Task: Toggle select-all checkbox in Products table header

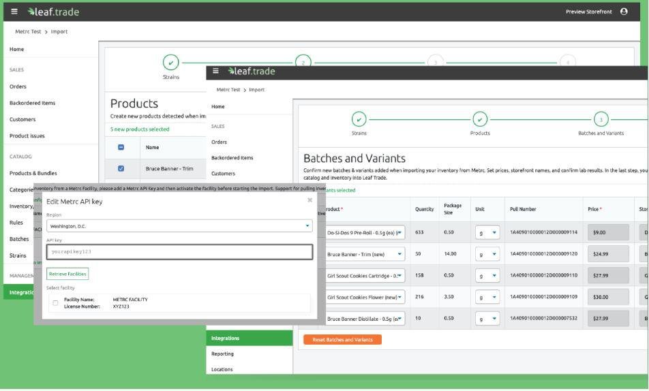Action: tap(121, 147)
